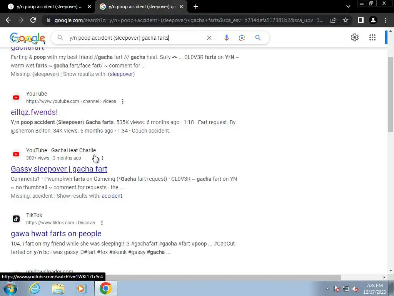Select the active Google search tab

coord(141,7)
